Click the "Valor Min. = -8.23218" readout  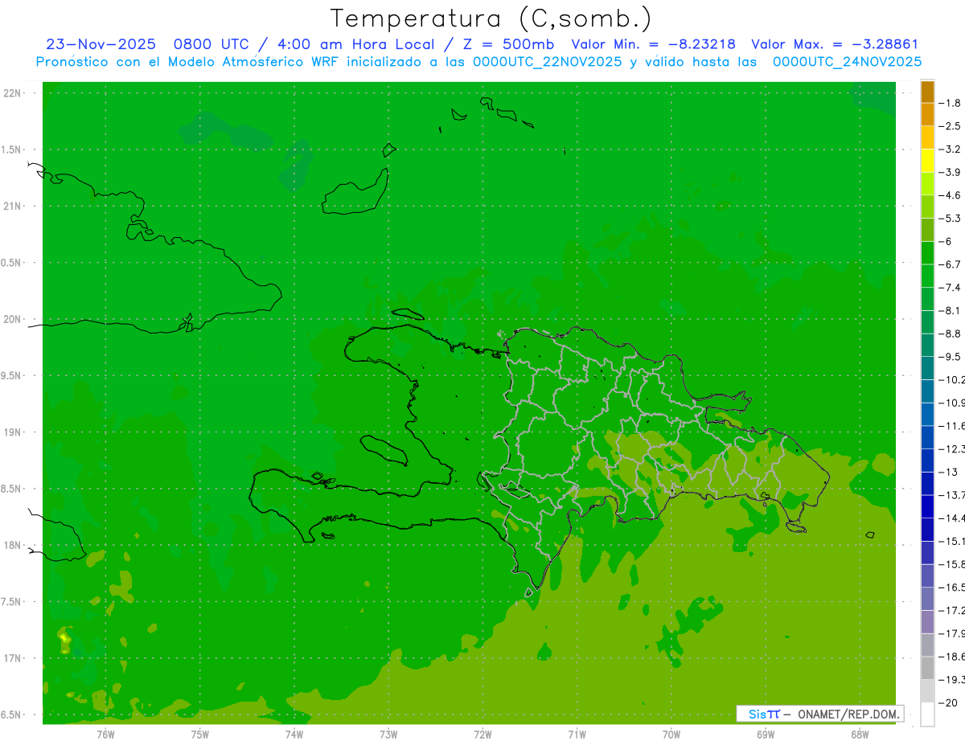coord(654,44)
